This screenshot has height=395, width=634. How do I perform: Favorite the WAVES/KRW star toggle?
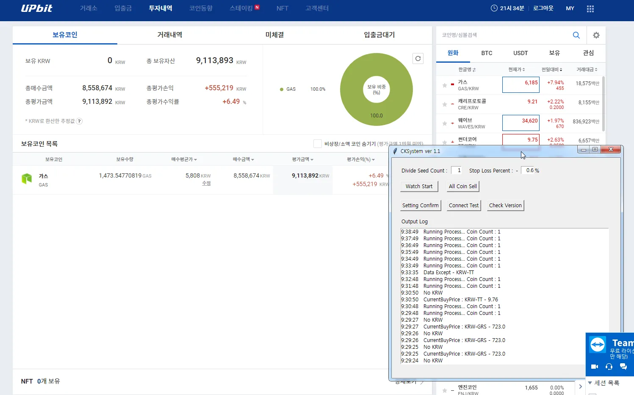point(445,123)
